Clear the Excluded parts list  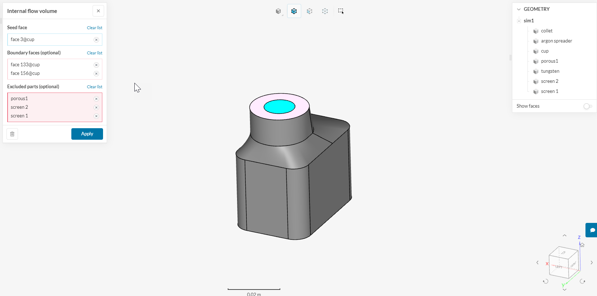tap(94, 87)
